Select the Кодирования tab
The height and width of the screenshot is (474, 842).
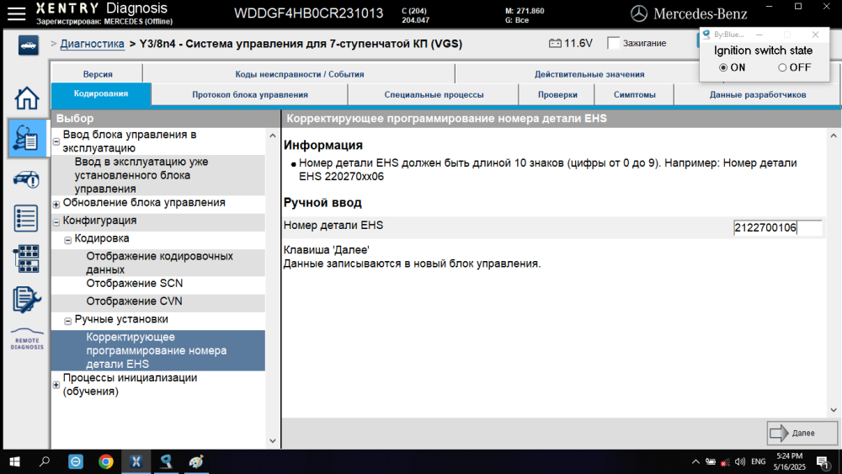pyautogui.click(x=101, y=94)
